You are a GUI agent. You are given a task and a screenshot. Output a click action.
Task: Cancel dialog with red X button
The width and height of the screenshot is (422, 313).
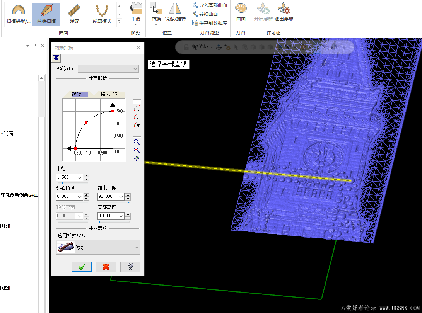click(106, 267)
